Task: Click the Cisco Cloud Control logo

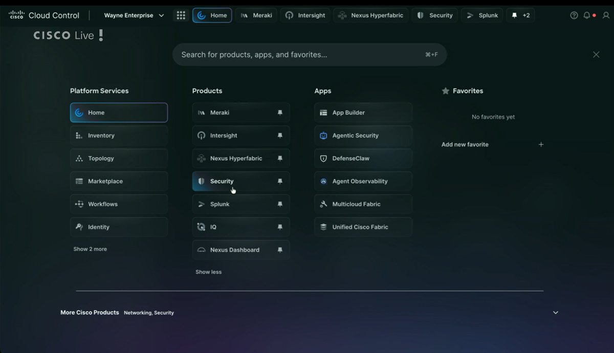Action: point(44,15)
